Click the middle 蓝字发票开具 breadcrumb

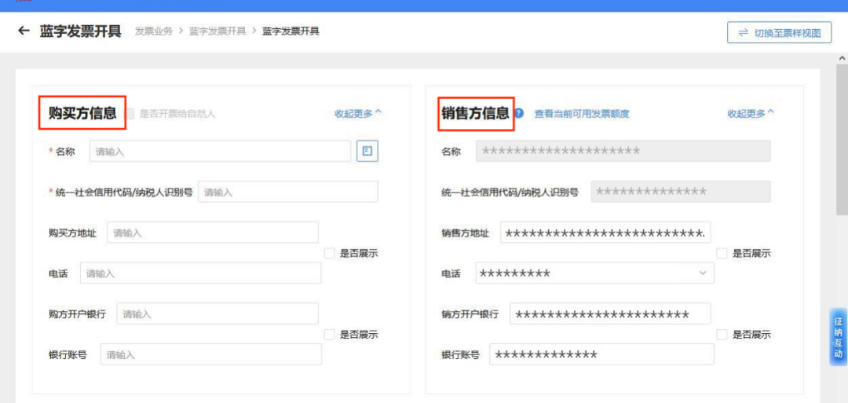pyautogui.click(x=217, y=31)
